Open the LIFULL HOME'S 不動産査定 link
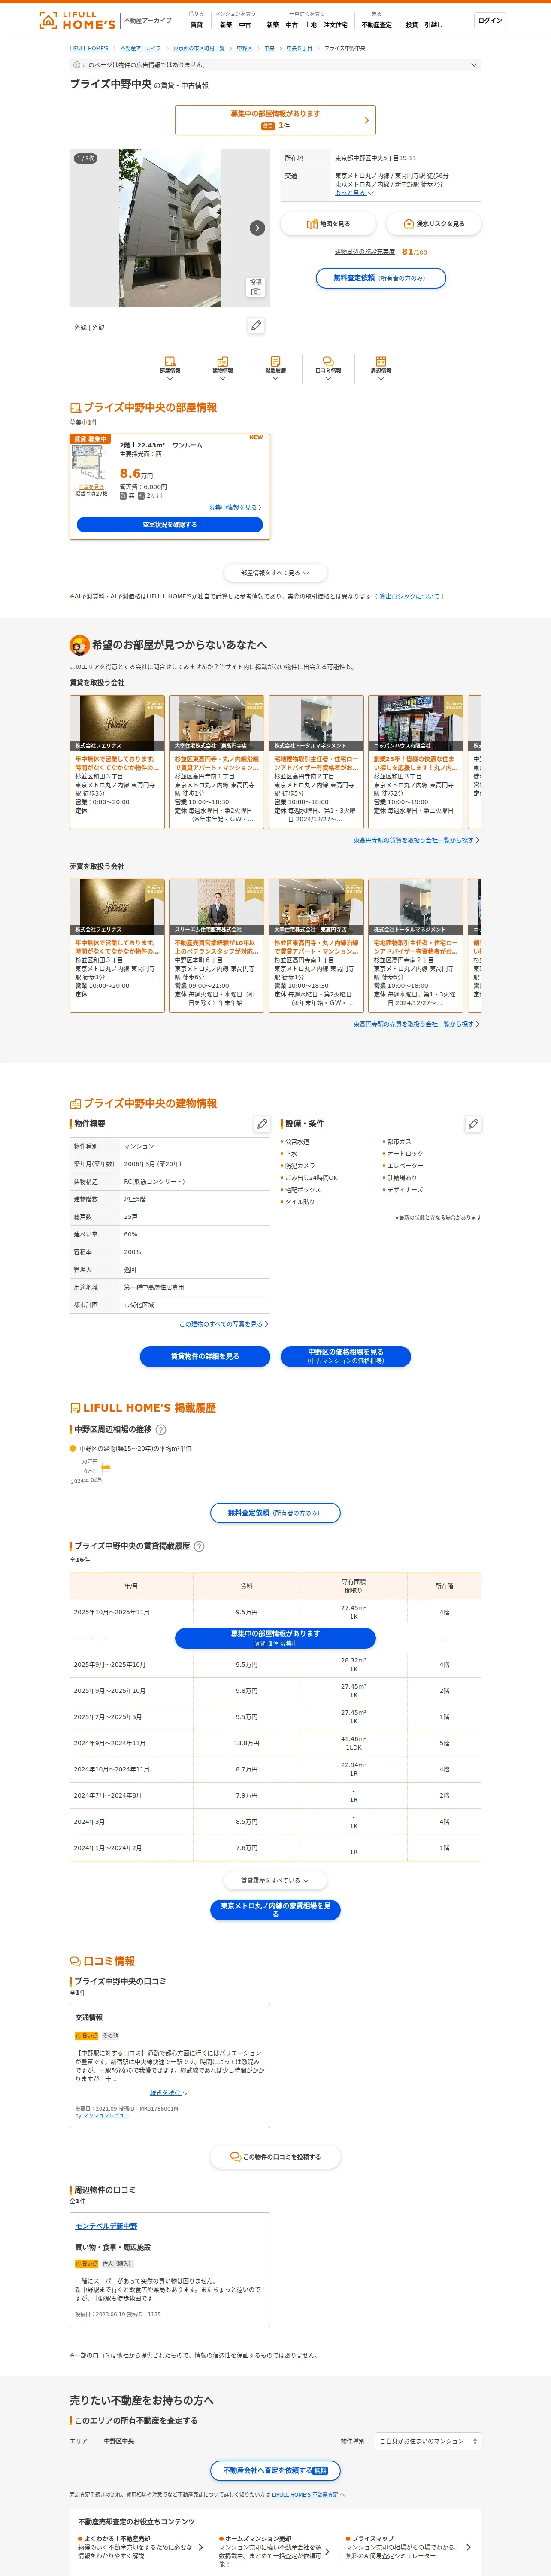Viewport: 551px width, 2576px height. coord(305,2495)
